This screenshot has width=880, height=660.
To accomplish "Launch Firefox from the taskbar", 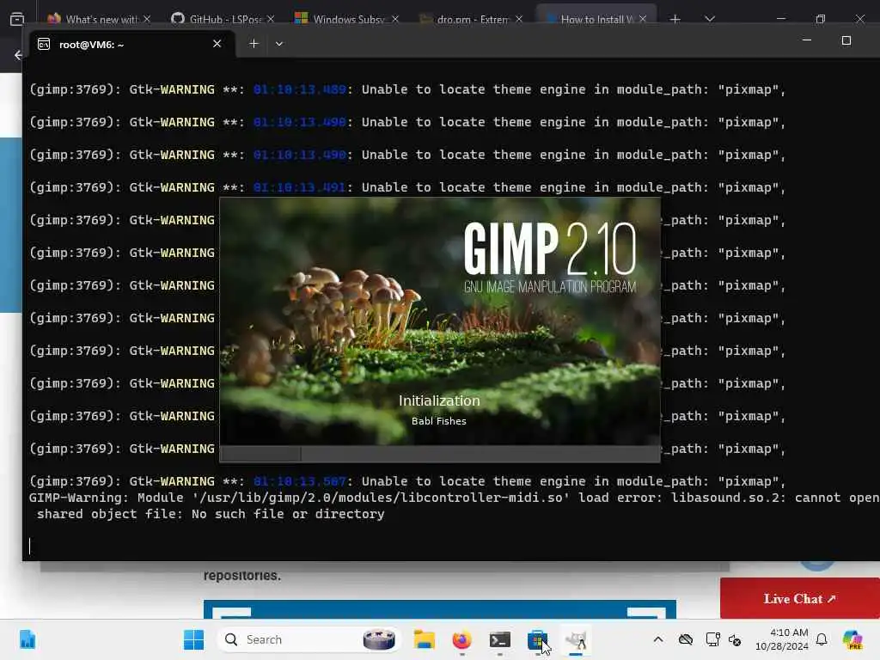I will (x=461, y=639).
